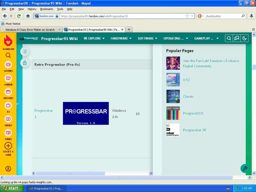Expand the HARDWARE dropdown menu
Viewport: 256px width, 192px height.
[x=121, y=38]
